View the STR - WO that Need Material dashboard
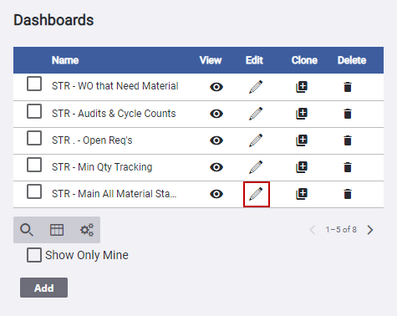397x316 pixels. click(216, 87)
